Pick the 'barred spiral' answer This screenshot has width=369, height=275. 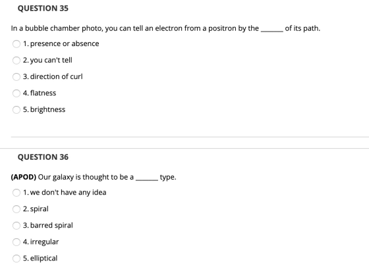pos(16,226)
